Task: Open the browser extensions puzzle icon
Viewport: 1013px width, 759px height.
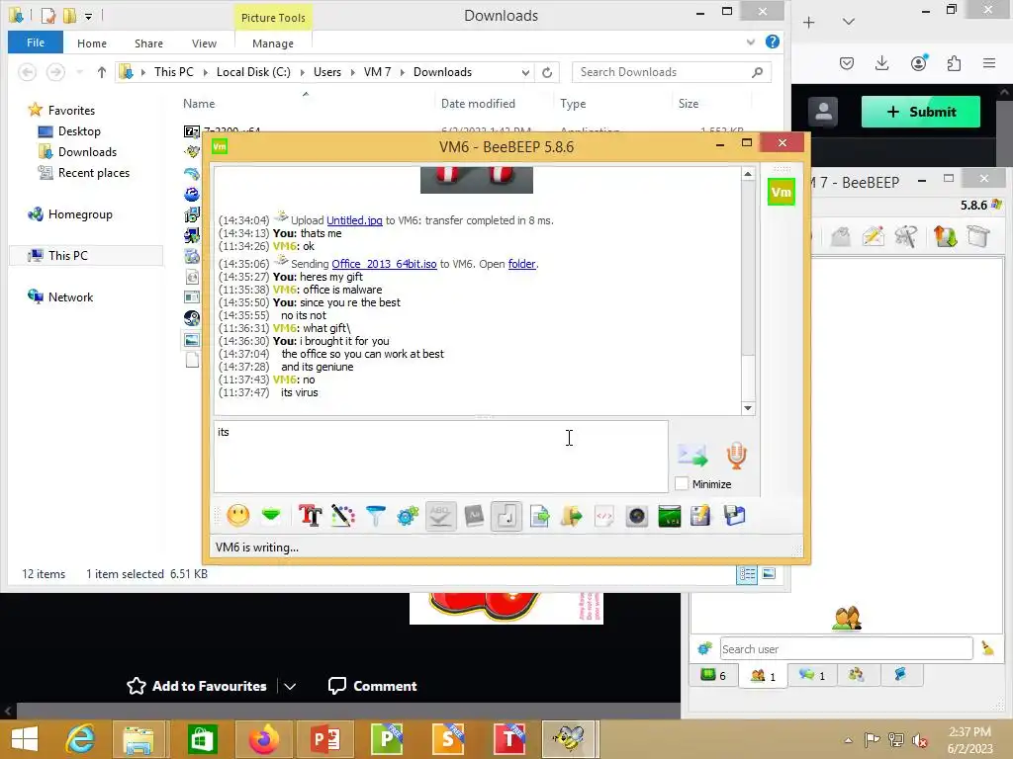Action: click(954, 63)
